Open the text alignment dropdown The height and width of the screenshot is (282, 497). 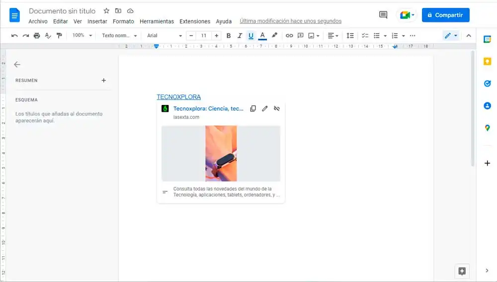[x=333, y=35]
